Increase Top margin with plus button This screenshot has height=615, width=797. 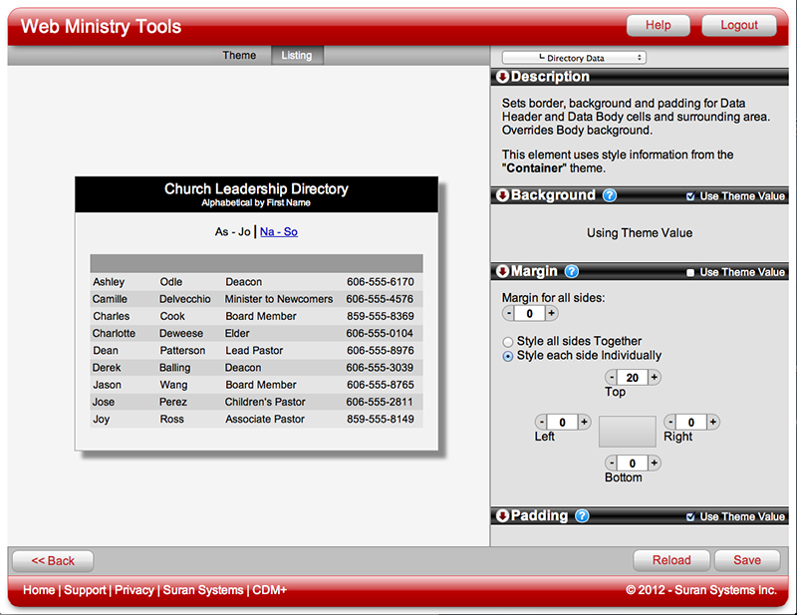pyautogui.click(x=655, y=378)
